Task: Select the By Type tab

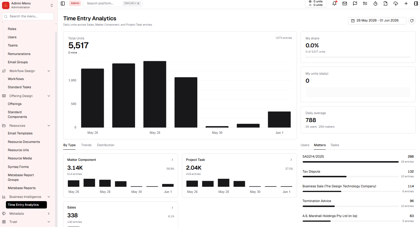Action: point(69,145)
